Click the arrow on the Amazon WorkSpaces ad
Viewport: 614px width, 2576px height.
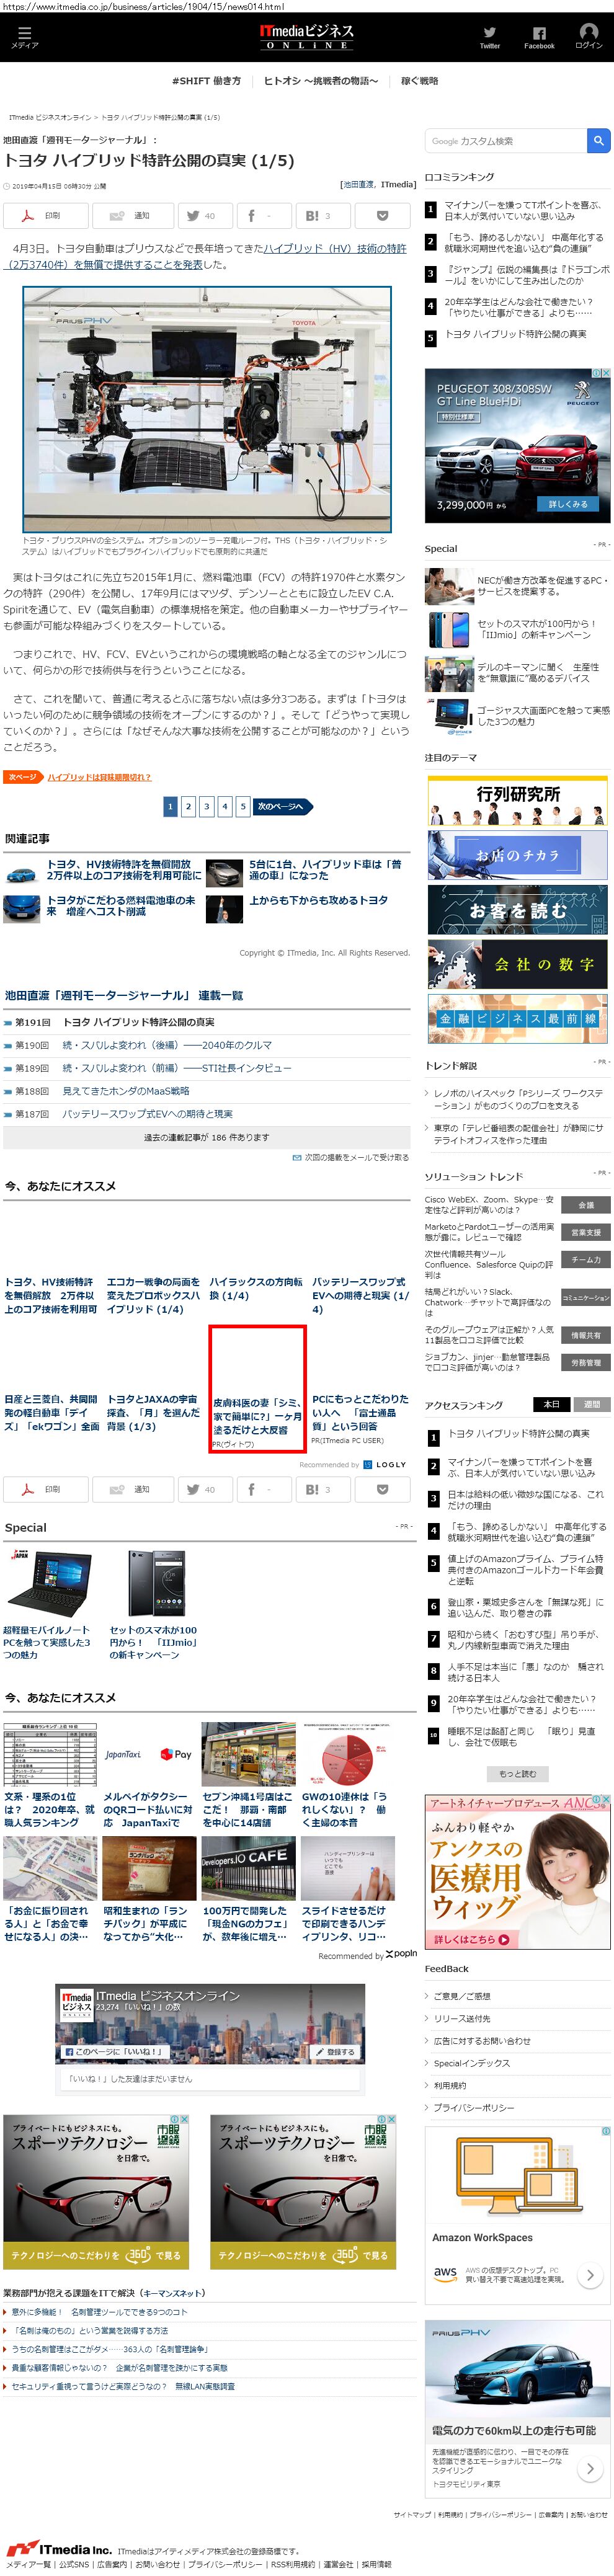coord(590,2275)
